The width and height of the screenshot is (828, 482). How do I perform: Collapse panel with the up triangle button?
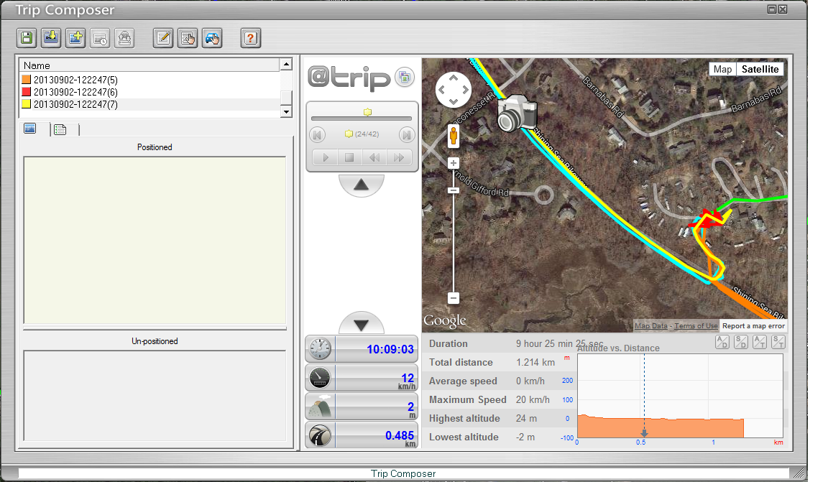(x=362, y=185)
